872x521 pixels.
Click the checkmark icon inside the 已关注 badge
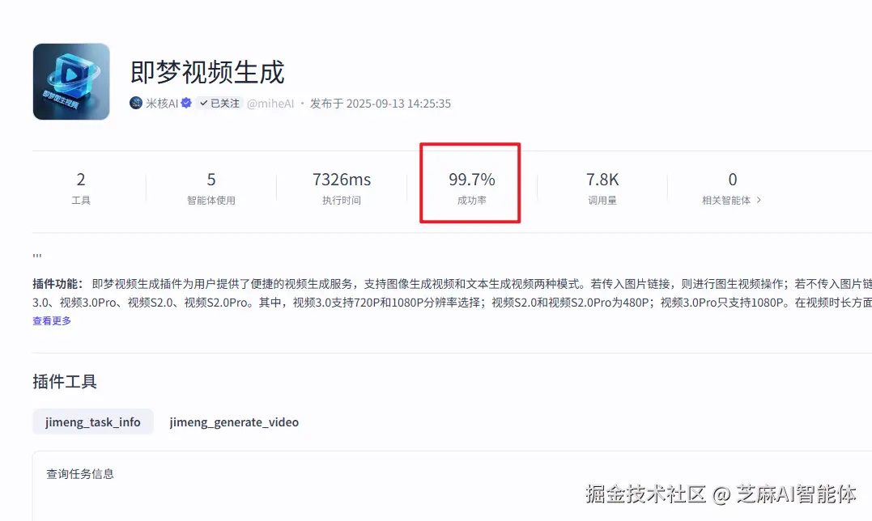[202, 104]
